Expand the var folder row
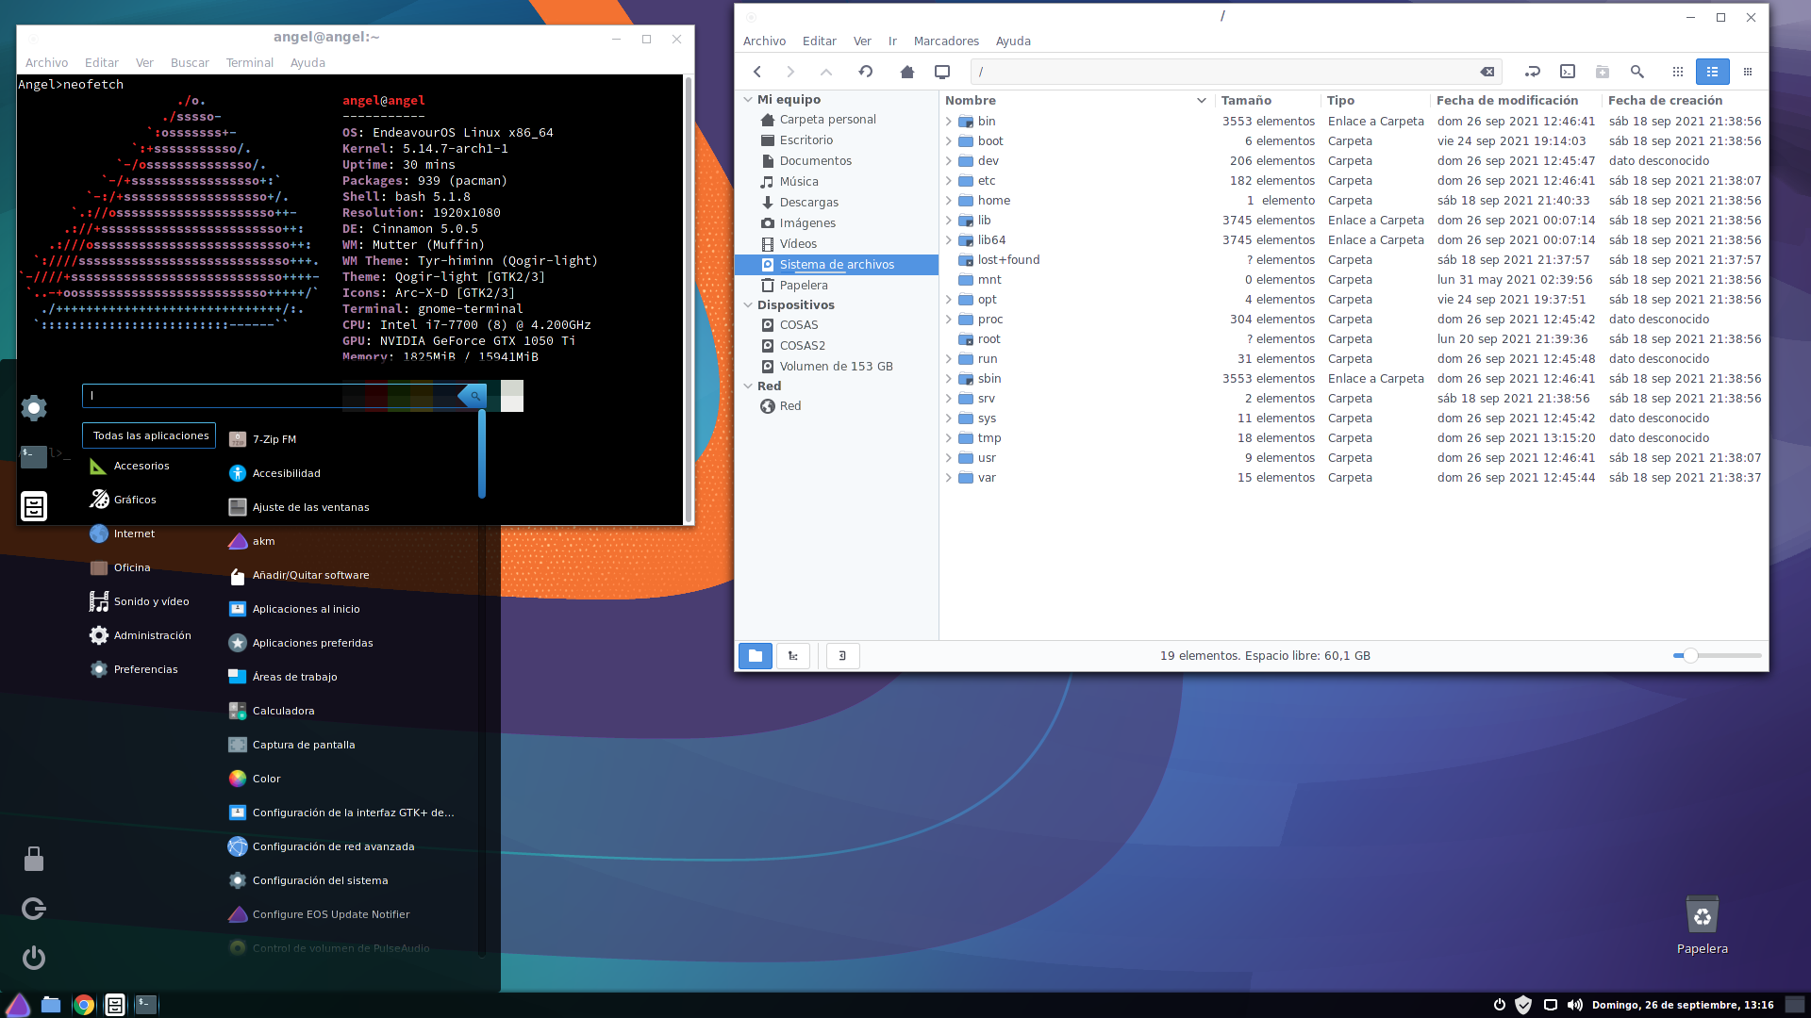 tap(949, 478)
